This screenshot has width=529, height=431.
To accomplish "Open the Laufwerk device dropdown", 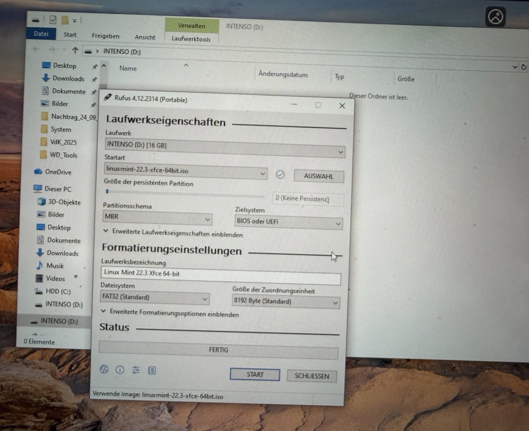I will pyautogui.click(x=225, y=148).
